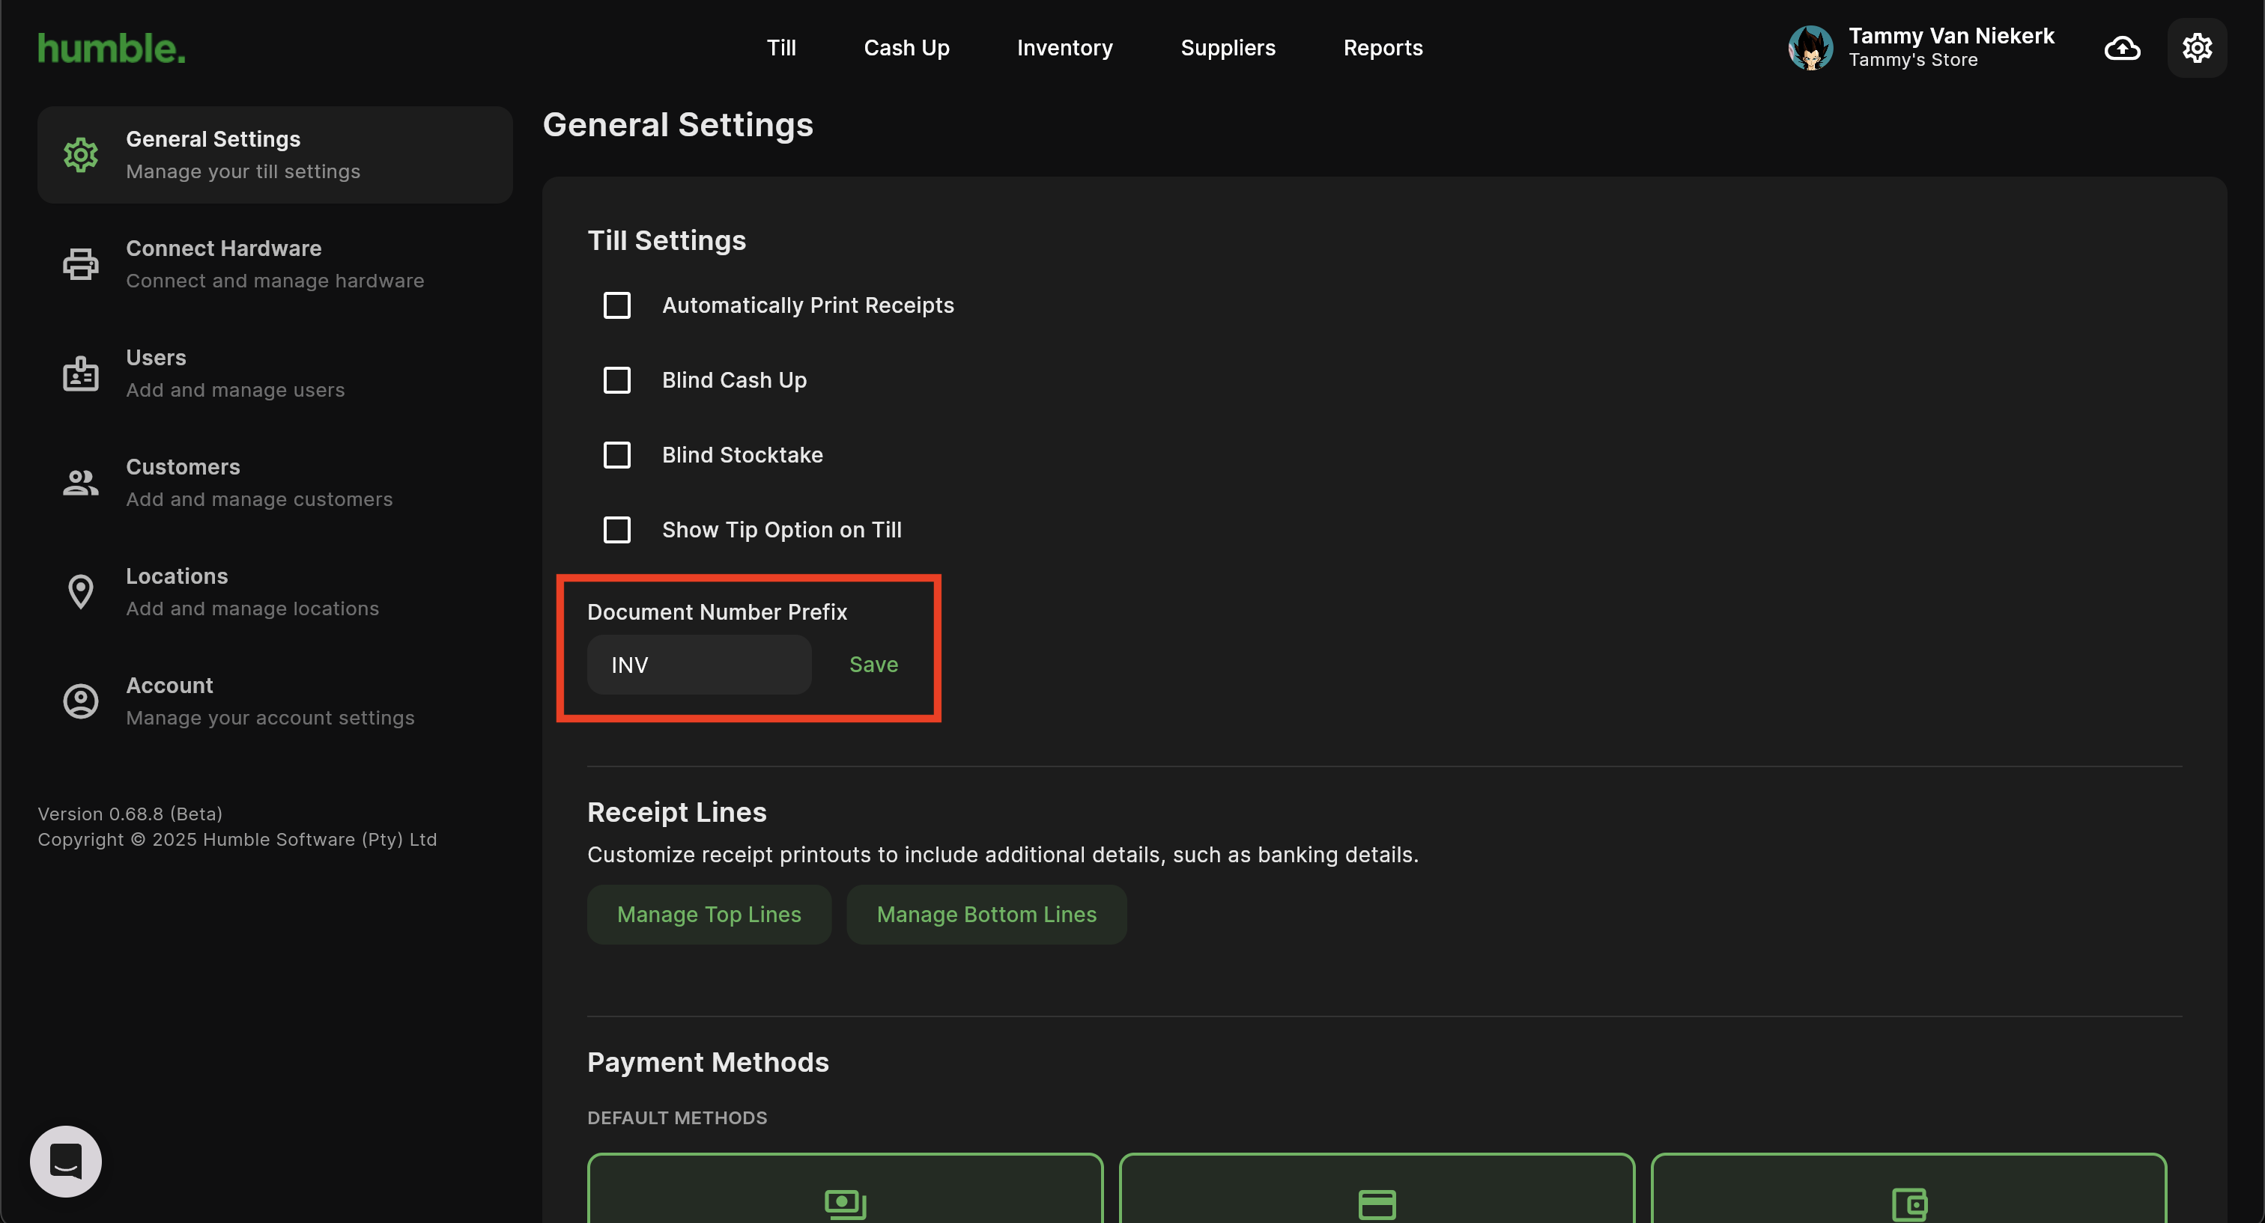Open Locations settings section
Viewport: 2265px width, 1223px height.
(275, 591)
